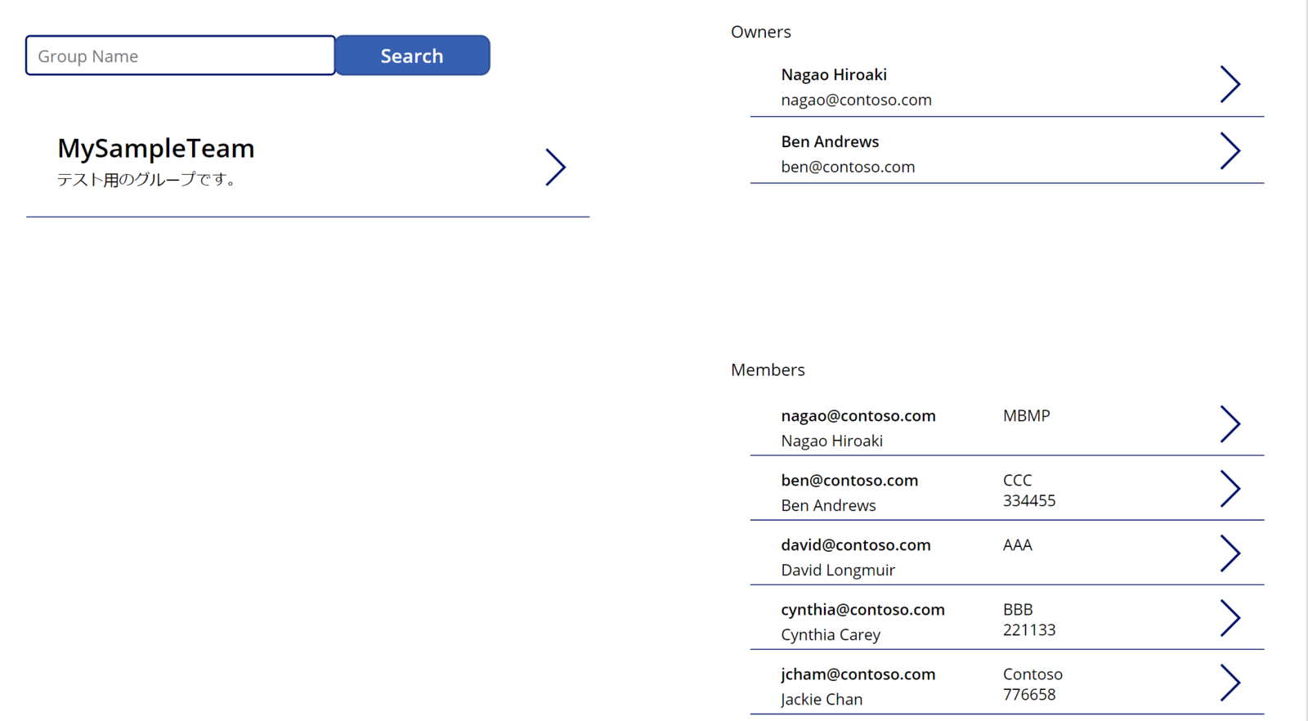Select owner name Nagao Hiroaki
Screen dimensions: 1308x721
(x=834, y=74)
